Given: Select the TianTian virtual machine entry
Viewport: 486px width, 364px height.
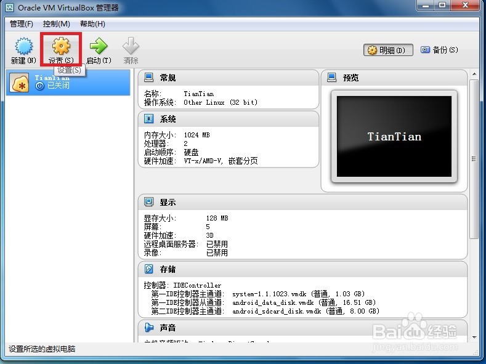Looking at the screenshot, I should click(68, 82).
